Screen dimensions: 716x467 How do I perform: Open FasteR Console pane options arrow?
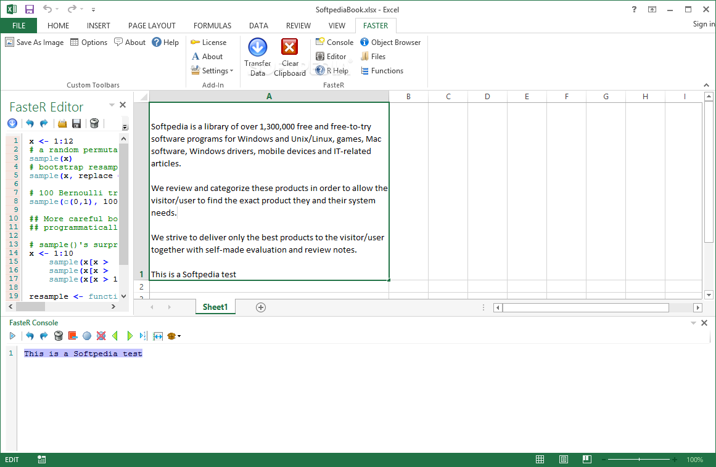point(693,323)
